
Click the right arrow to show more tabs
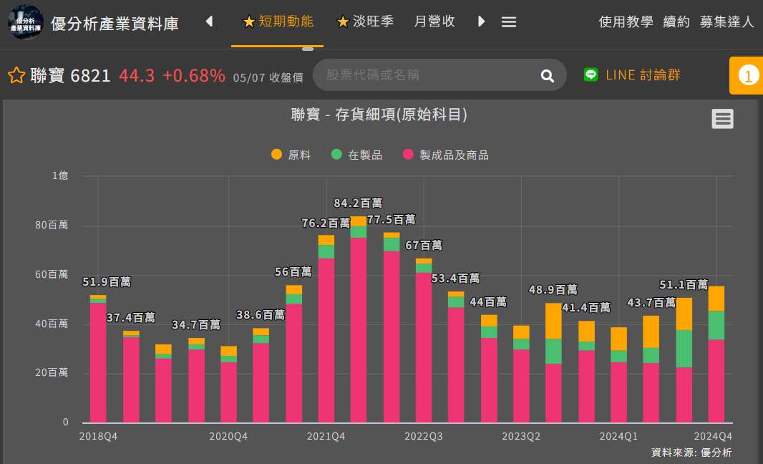click(481, 21)
